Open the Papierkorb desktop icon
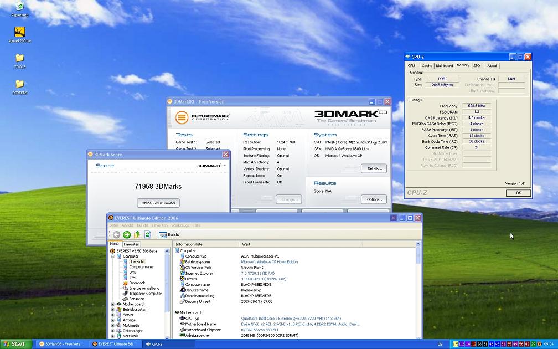 point(19,8)
